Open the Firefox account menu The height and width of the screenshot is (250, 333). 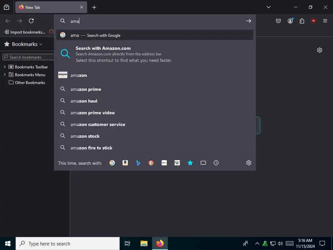click(x=290, y=21)
